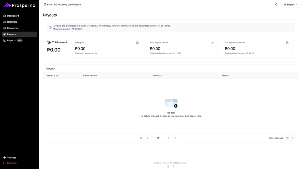Click the Settings gear icon
Screen dimensions: 303x169
(x=4, y=158)
